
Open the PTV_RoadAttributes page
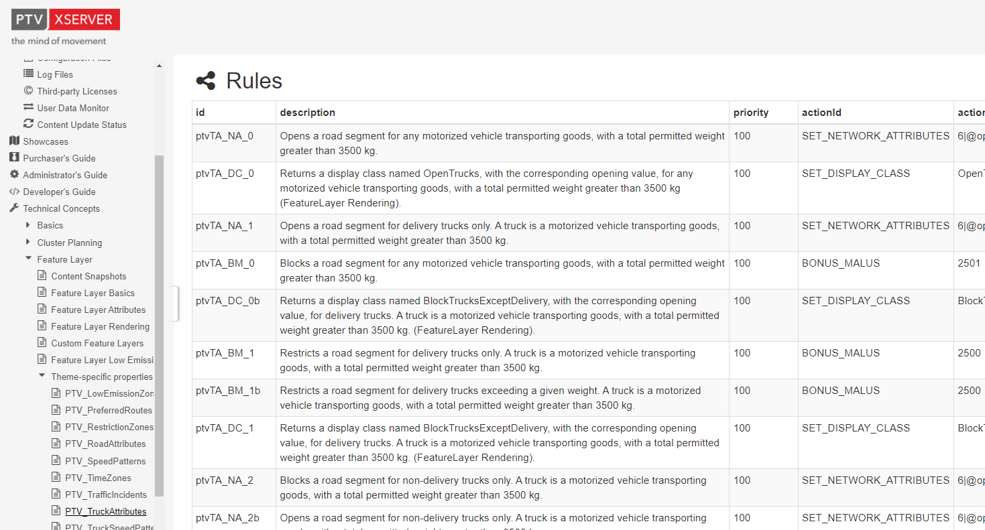point(105,444)
